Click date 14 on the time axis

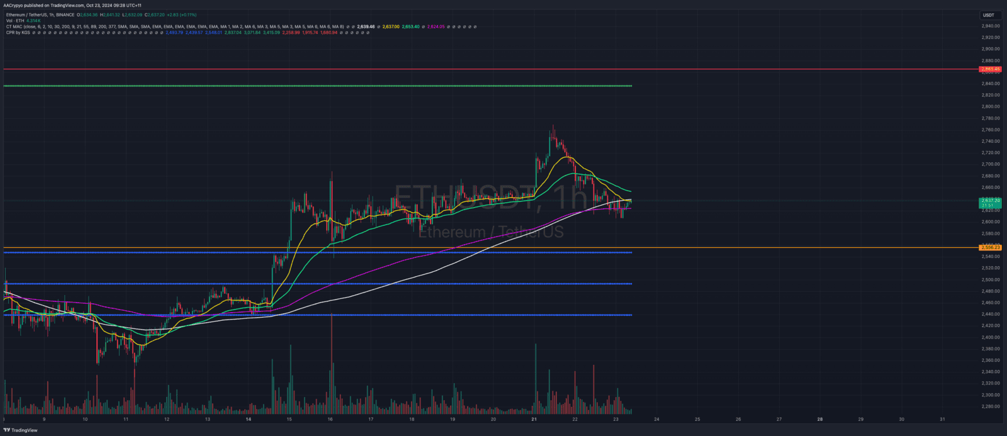click(248, 419)
